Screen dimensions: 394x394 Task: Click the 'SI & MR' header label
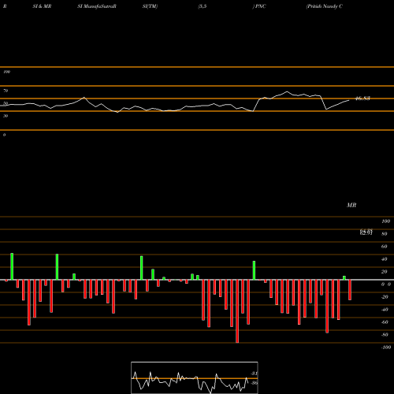tap(42, 6)
